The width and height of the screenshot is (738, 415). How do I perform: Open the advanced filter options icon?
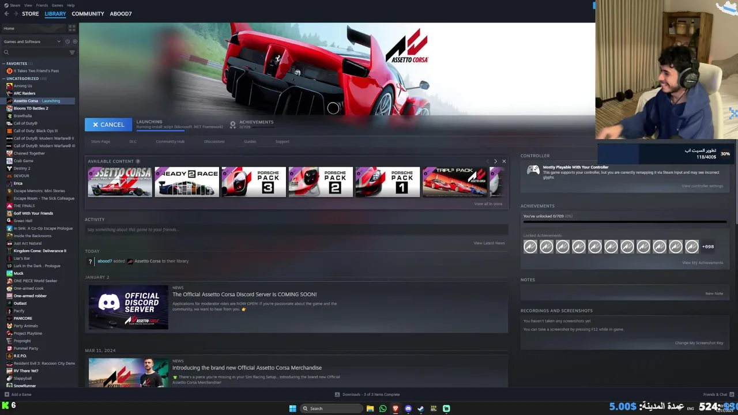click(x=72, y=52)
